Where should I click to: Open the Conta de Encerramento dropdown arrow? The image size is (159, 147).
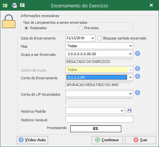point(130,77)
